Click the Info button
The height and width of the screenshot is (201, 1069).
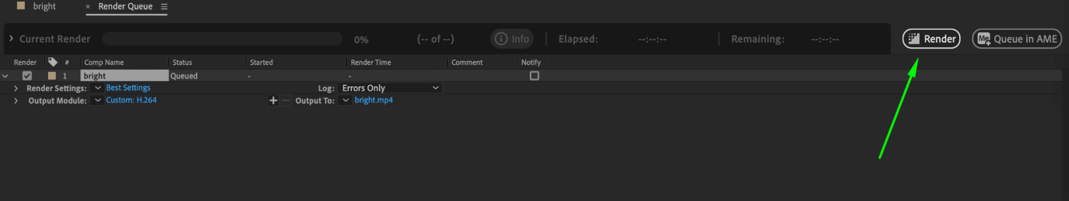click(512, 39)
